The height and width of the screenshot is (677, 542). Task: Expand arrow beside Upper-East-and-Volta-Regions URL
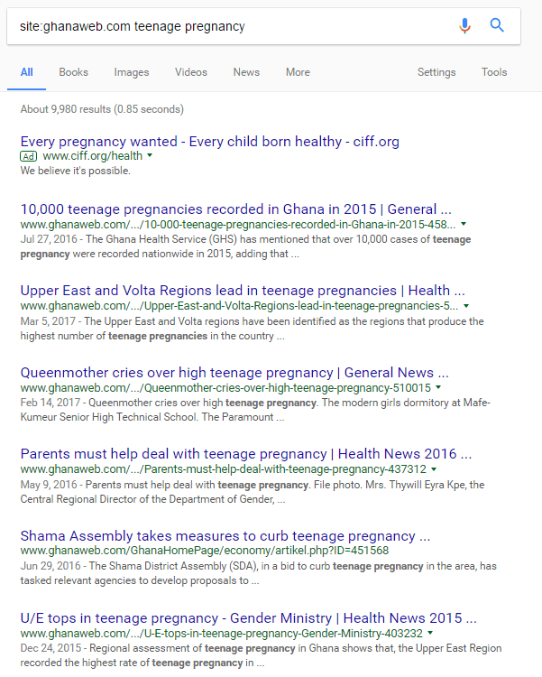click(x=465, y=306)
